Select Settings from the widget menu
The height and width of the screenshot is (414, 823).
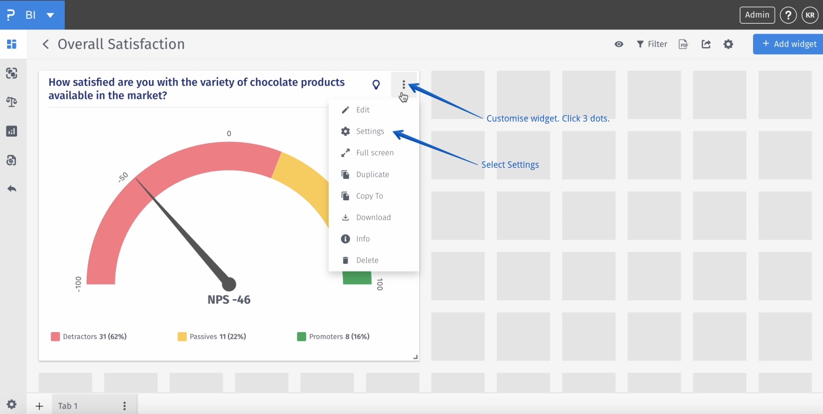(x=370, y=131)
